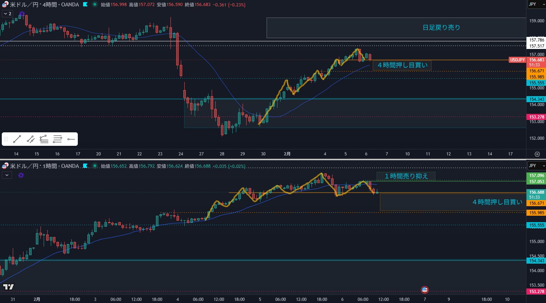Select the Horizontal Ray drawing tool
Screen dimensions: 546x303
(71, 139)
